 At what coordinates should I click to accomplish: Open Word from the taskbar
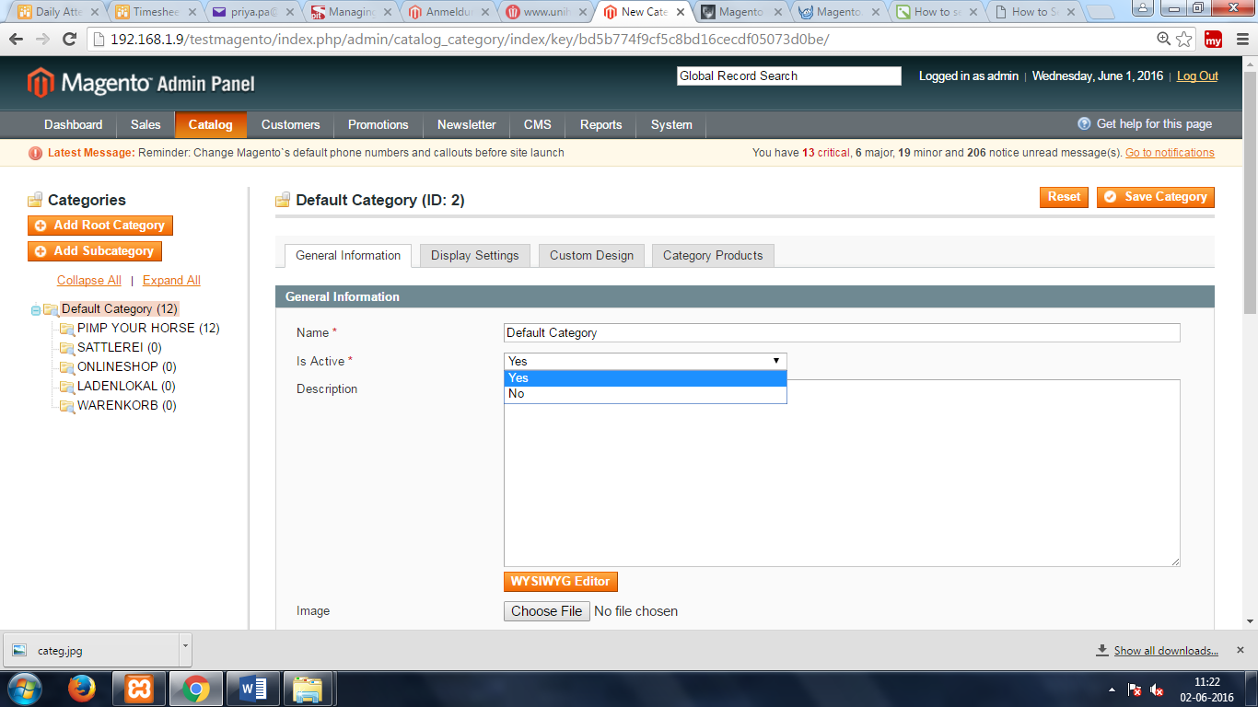pos(251,689)
